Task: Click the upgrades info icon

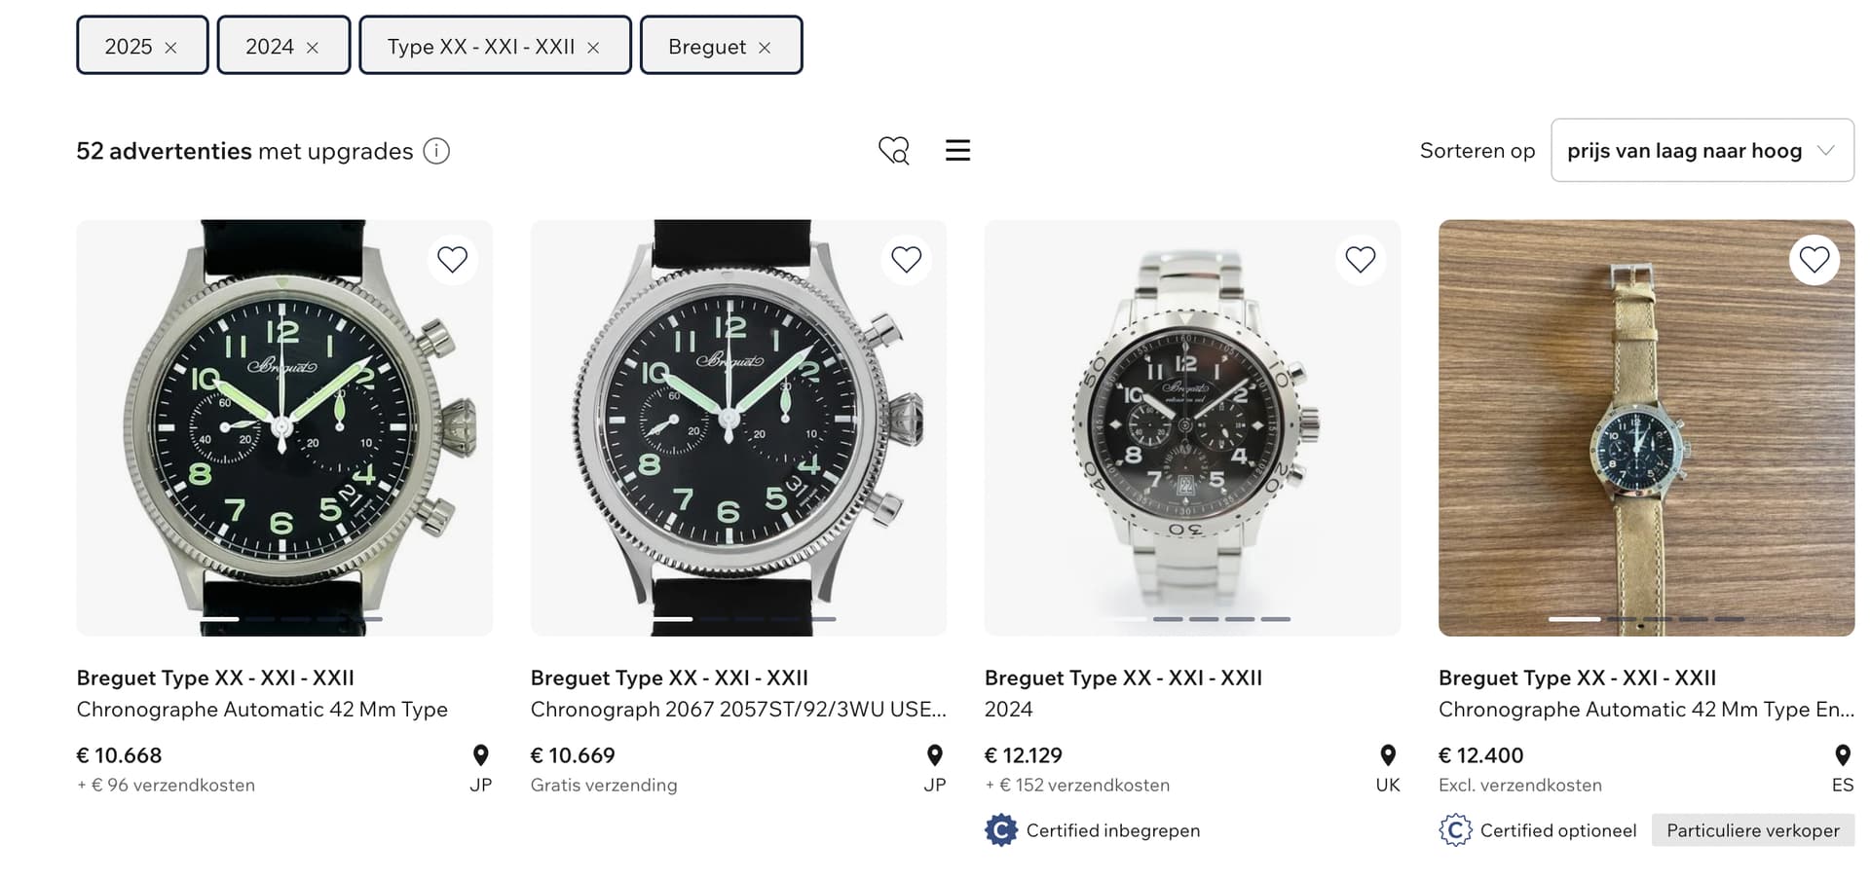Action: pyautogui.click(x=436, y=151)
